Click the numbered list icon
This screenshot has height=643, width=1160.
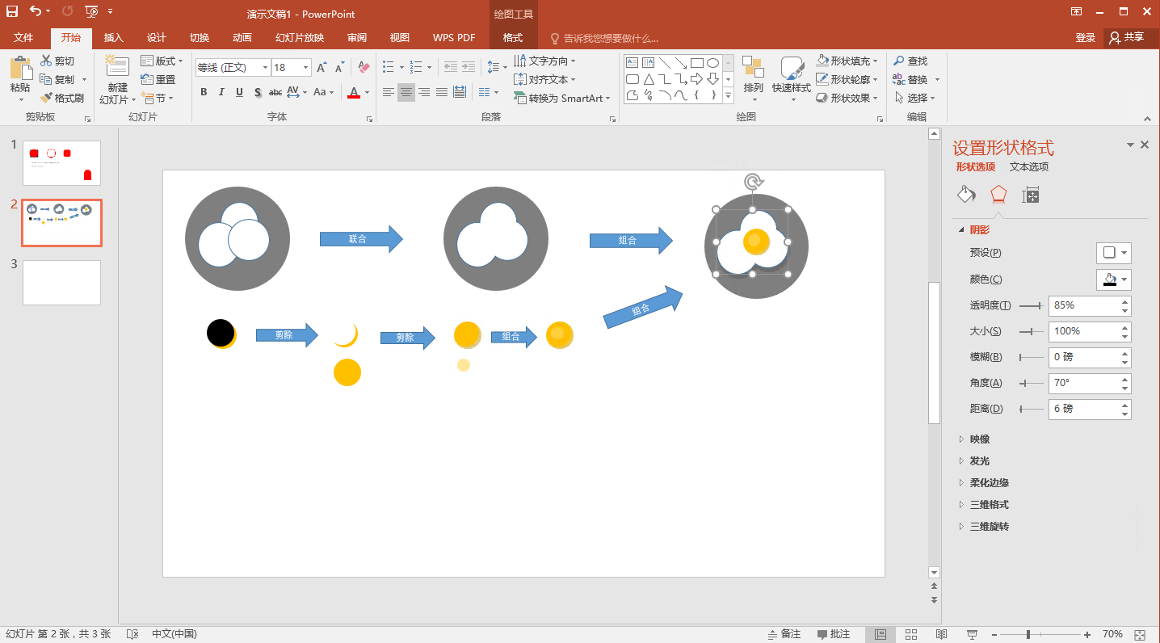417,67
